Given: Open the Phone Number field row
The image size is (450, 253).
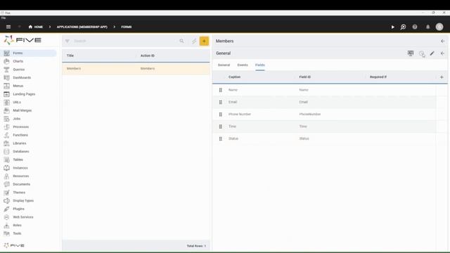Looking at the screenshot, I should [324, 114].
